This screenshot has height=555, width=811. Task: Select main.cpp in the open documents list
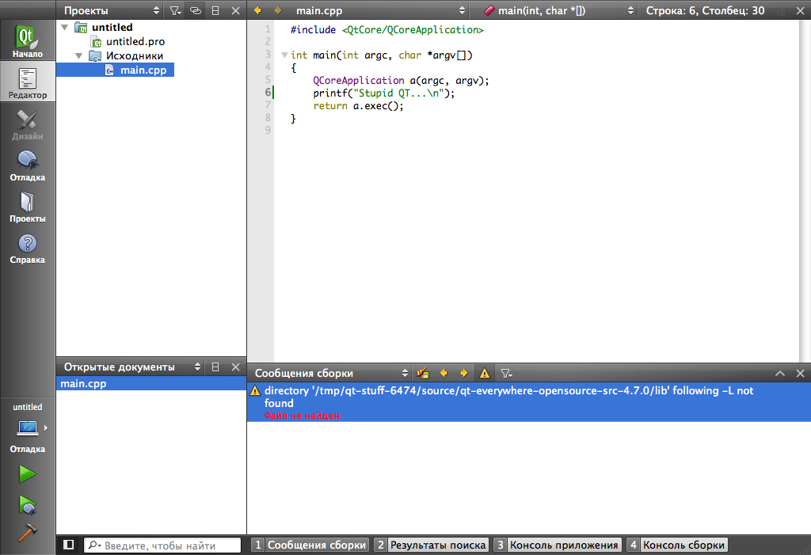point(151,383)
